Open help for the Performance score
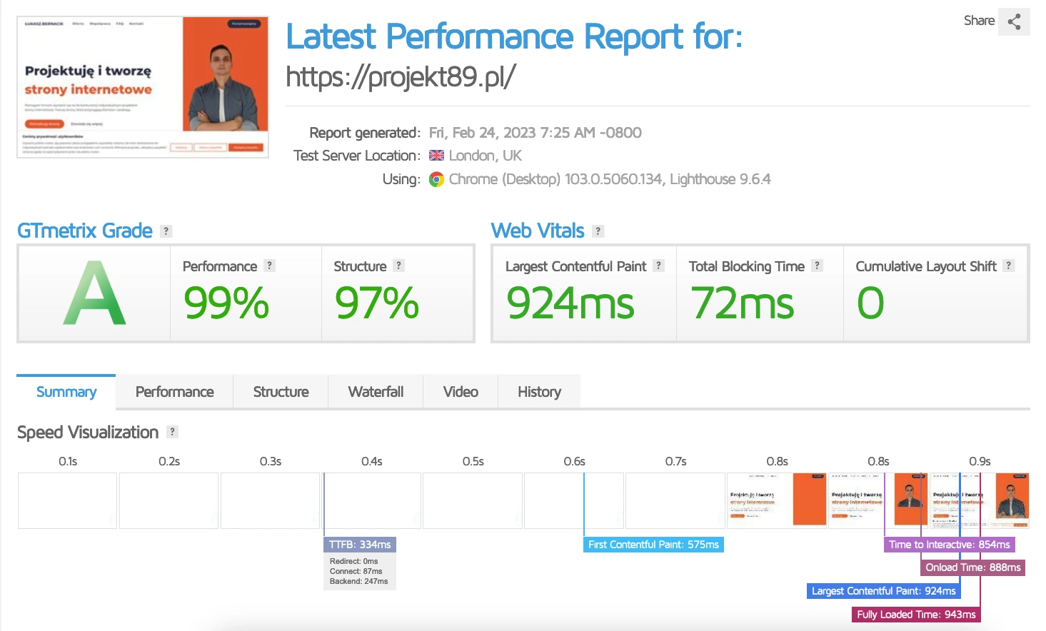Screen dimensions: 1046x631 [269, 266]
